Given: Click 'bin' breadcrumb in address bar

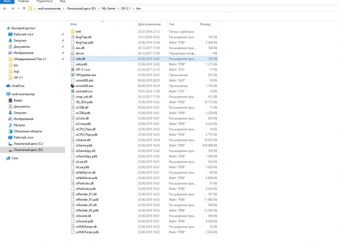Looking at the screenshot, I should [x=138, y=9].
